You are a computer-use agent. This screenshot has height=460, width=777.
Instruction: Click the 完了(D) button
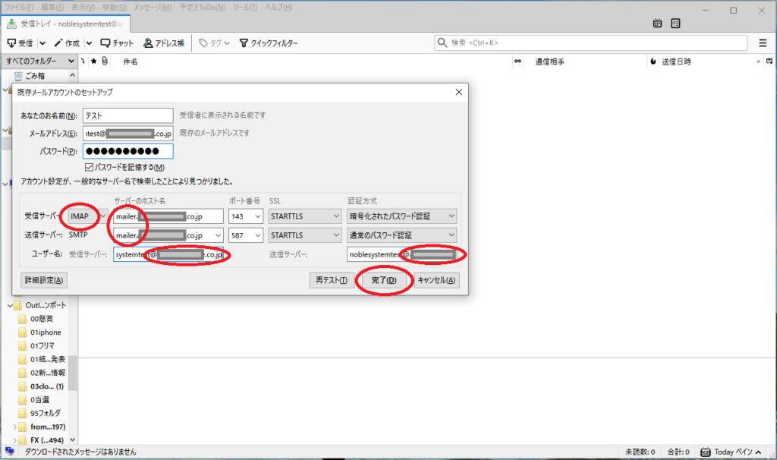(384, 281)
